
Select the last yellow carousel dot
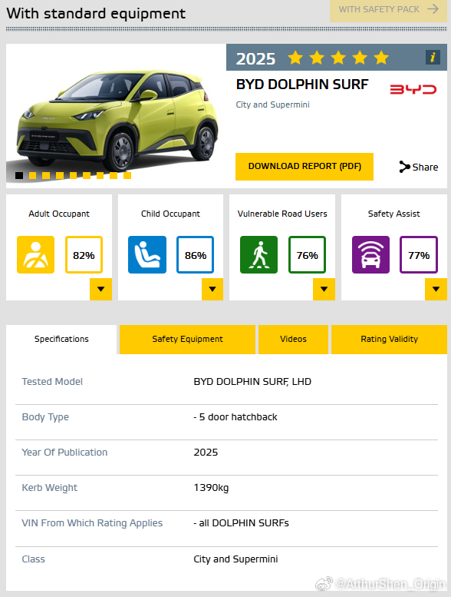[127, 175]
